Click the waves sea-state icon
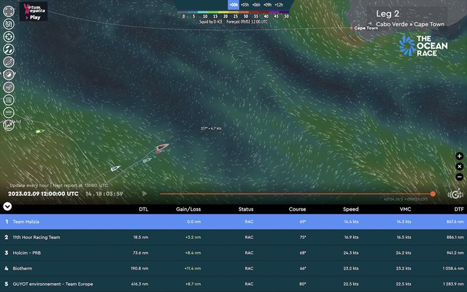Image resolution: width=467 pixels, height=292 pixels. (9, 113)
